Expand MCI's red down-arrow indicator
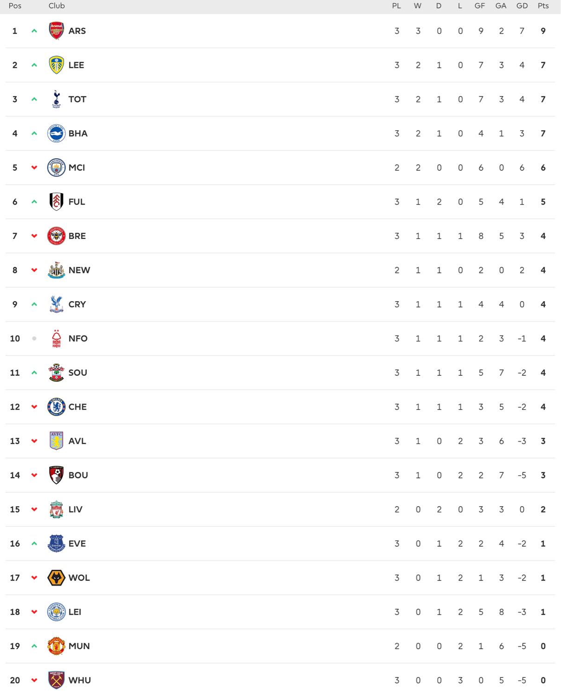Image resolution: width=561 pixels, height=696 pixels. point(34,168)
